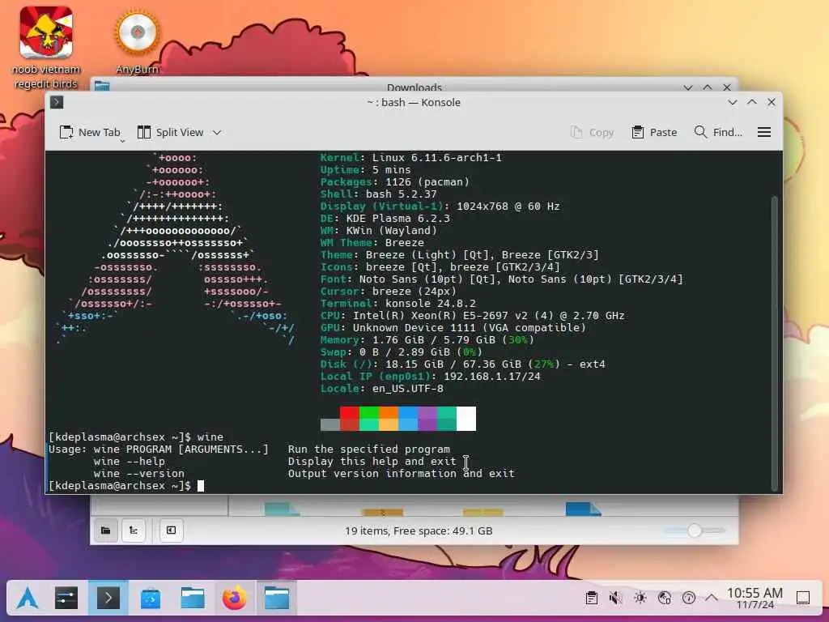Launch Firefox from the taskbar
The width and height of the screenshot is (829, 622).
(234, 599)
